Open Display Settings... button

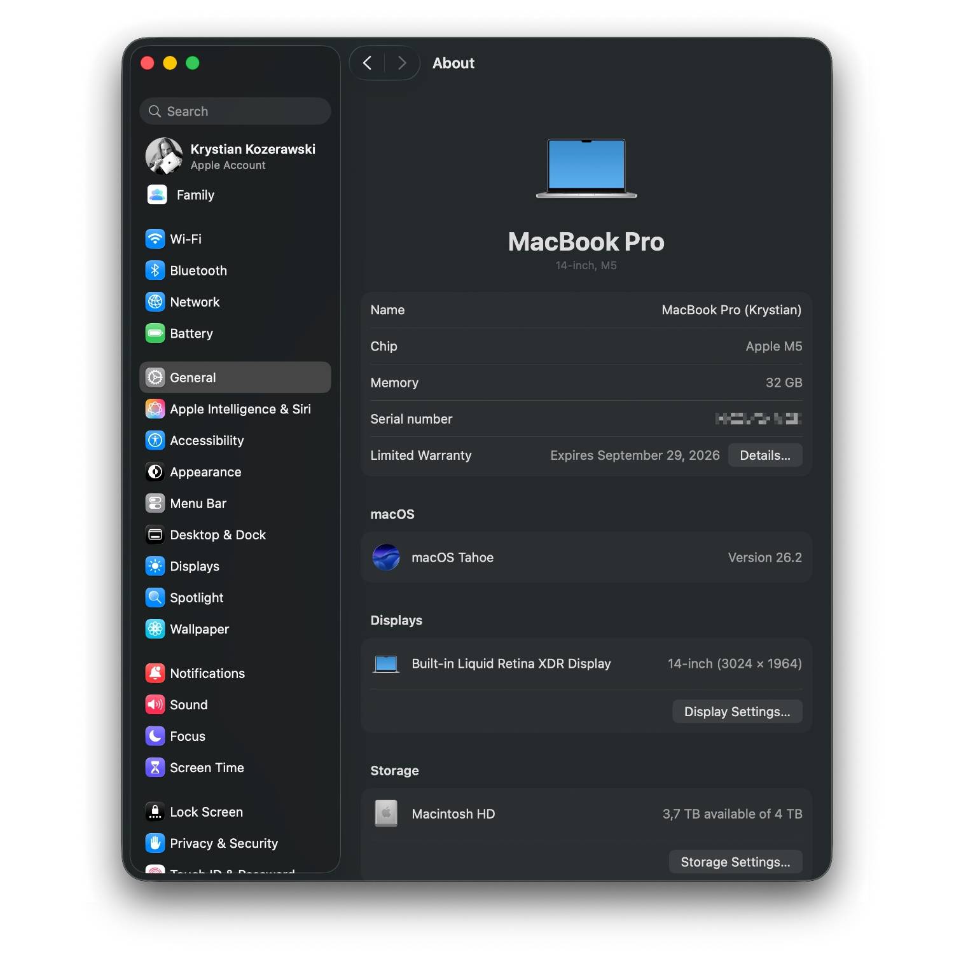tap(736, 712)
